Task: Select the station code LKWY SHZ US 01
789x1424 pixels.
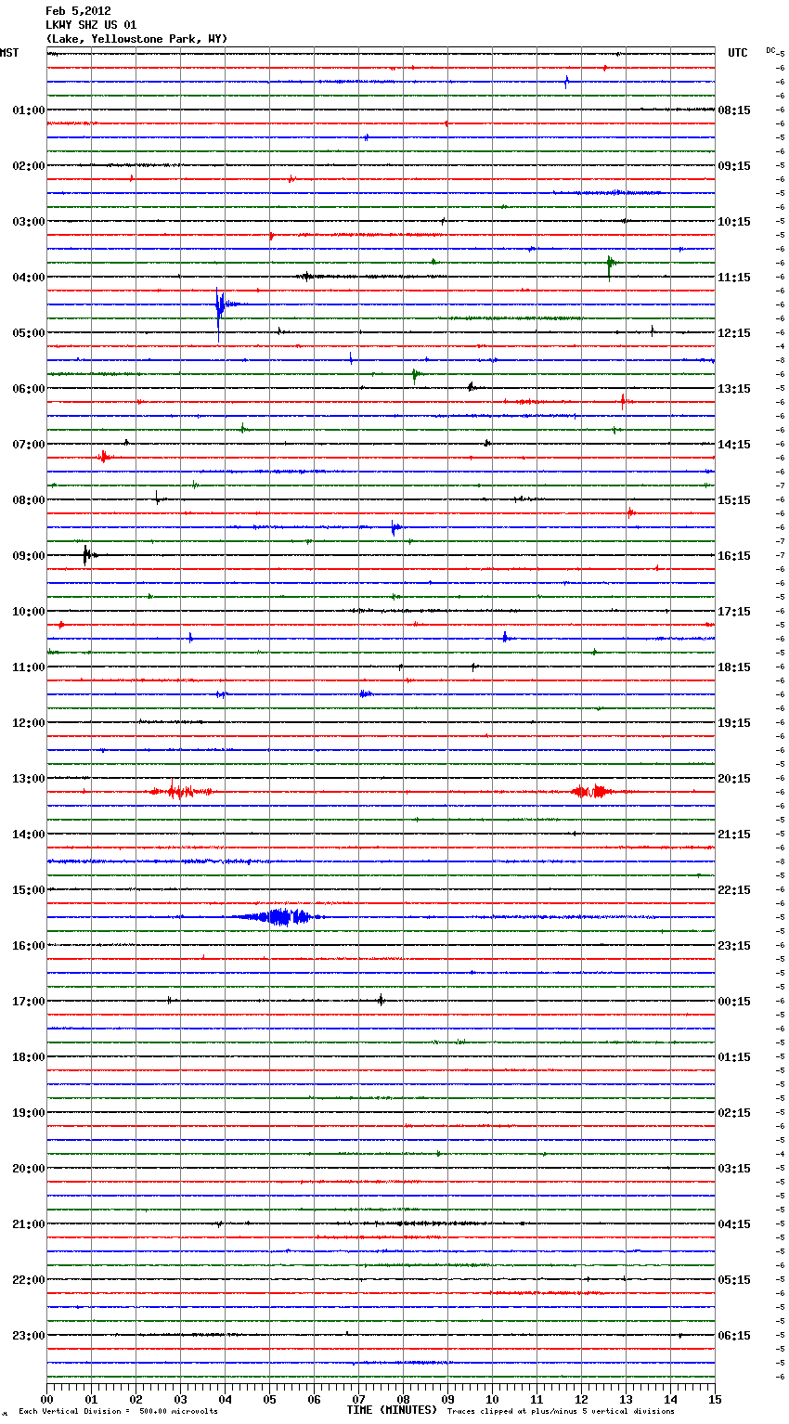Action: (x=91, y=25)
